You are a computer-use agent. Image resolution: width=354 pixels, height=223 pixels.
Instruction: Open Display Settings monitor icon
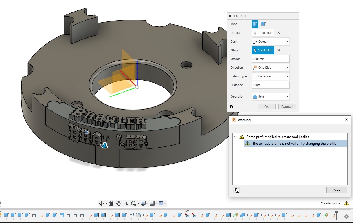pos(143,203)
